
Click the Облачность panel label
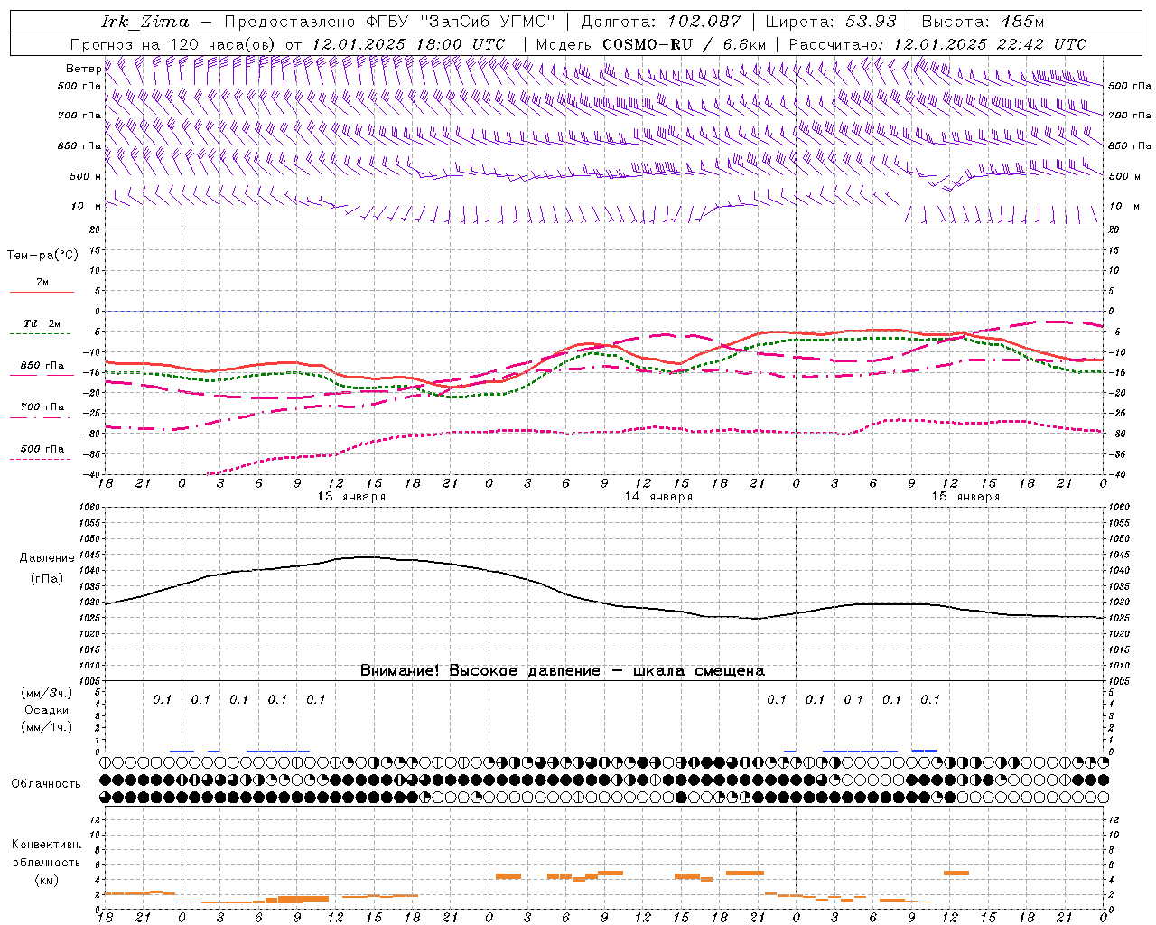click(x=46, y=783)
